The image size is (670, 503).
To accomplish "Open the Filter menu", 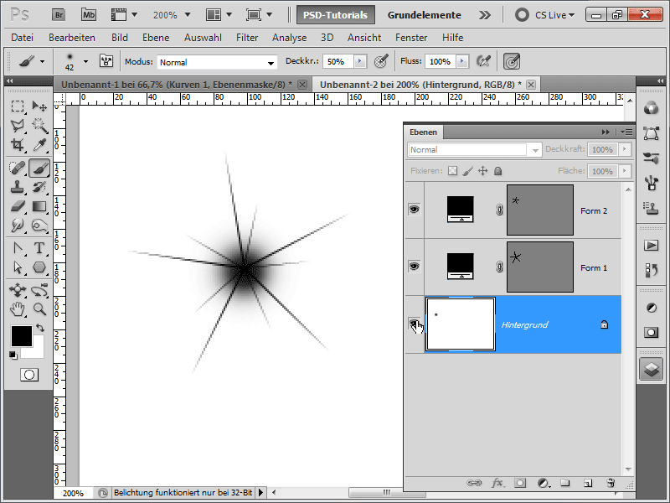I will pos(247,38).
